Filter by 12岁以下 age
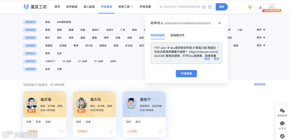Image resolution: width=290 pixels, height=140 pixels. [x=50, y=61]
